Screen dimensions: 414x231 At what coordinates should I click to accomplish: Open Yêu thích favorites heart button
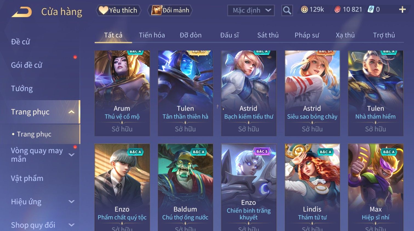[x=118, y=10]
